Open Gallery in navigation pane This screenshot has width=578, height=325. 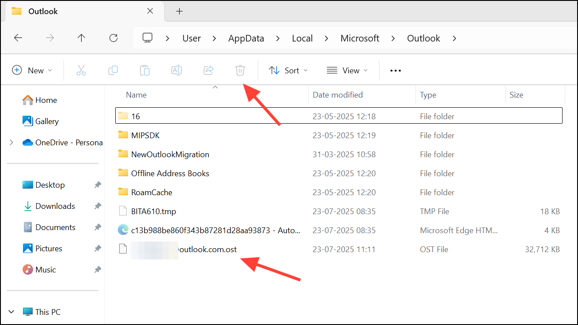tap(41, 121)
